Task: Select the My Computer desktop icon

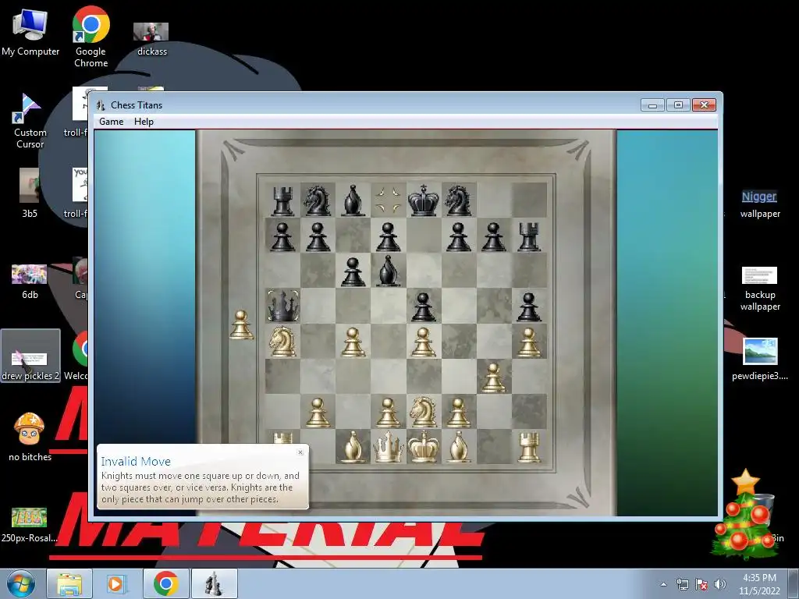Action: 30,32
